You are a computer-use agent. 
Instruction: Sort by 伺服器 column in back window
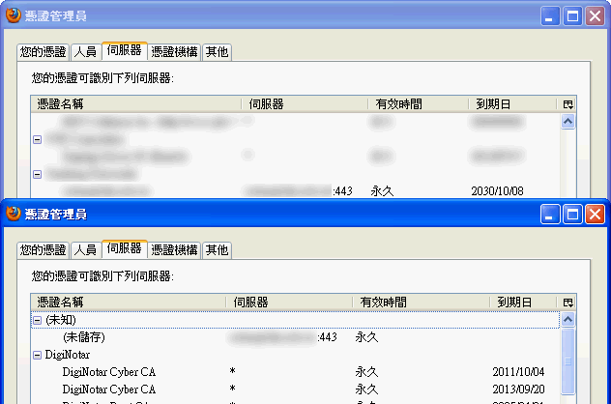pos(305,104)
